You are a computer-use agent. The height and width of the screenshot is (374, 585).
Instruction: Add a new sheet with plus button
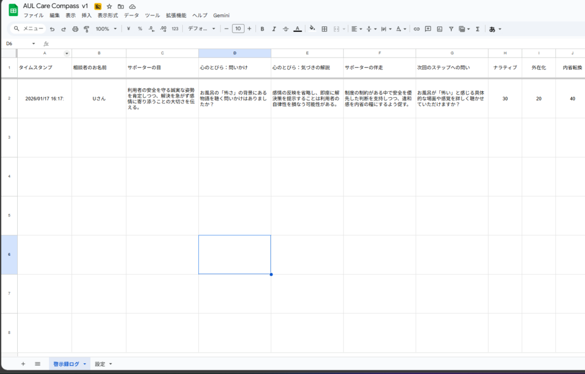pyautogui.click(x=23, y=364)
